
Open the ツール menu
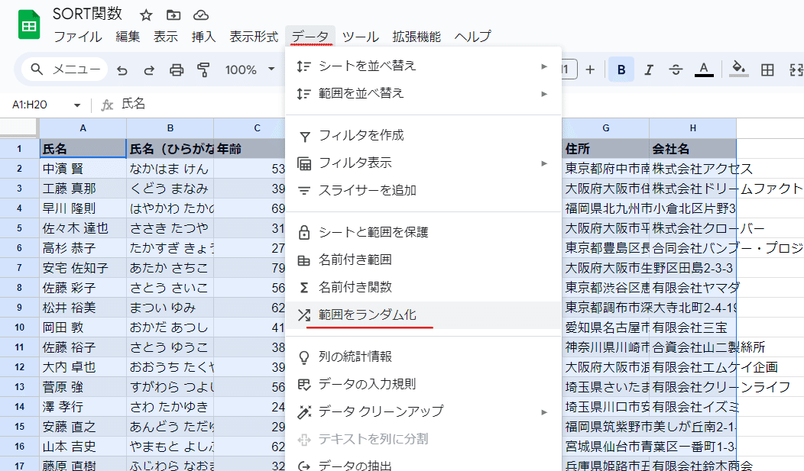[361, 37]
